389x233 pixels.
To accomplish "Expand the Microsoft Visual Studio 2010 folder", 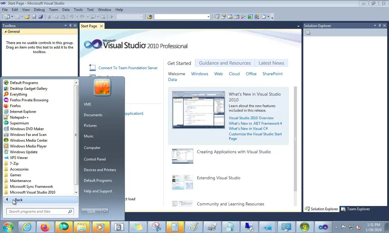I will point(40,192).
